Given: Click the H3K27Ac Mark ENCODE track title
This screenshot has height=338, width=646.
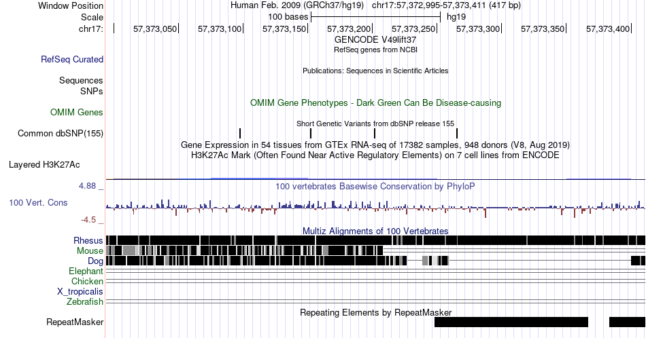Looking at the screenshot, I should click(x=375, y=155).
